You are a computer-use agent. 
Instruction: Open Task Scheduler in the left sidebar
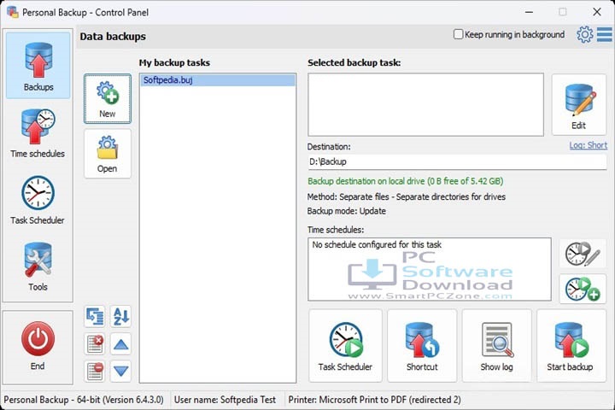pos(38,200)
